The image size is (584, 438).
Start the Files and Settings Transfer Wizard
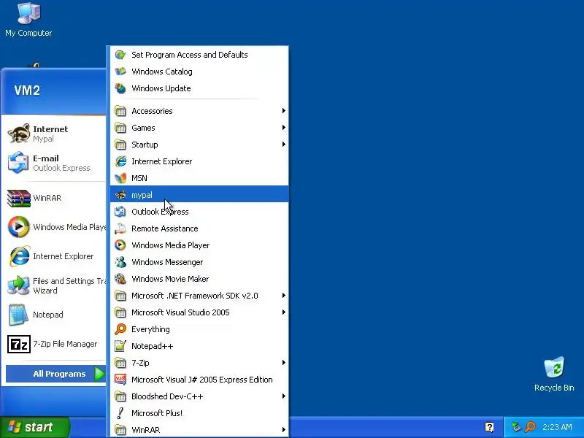(54, 285)
